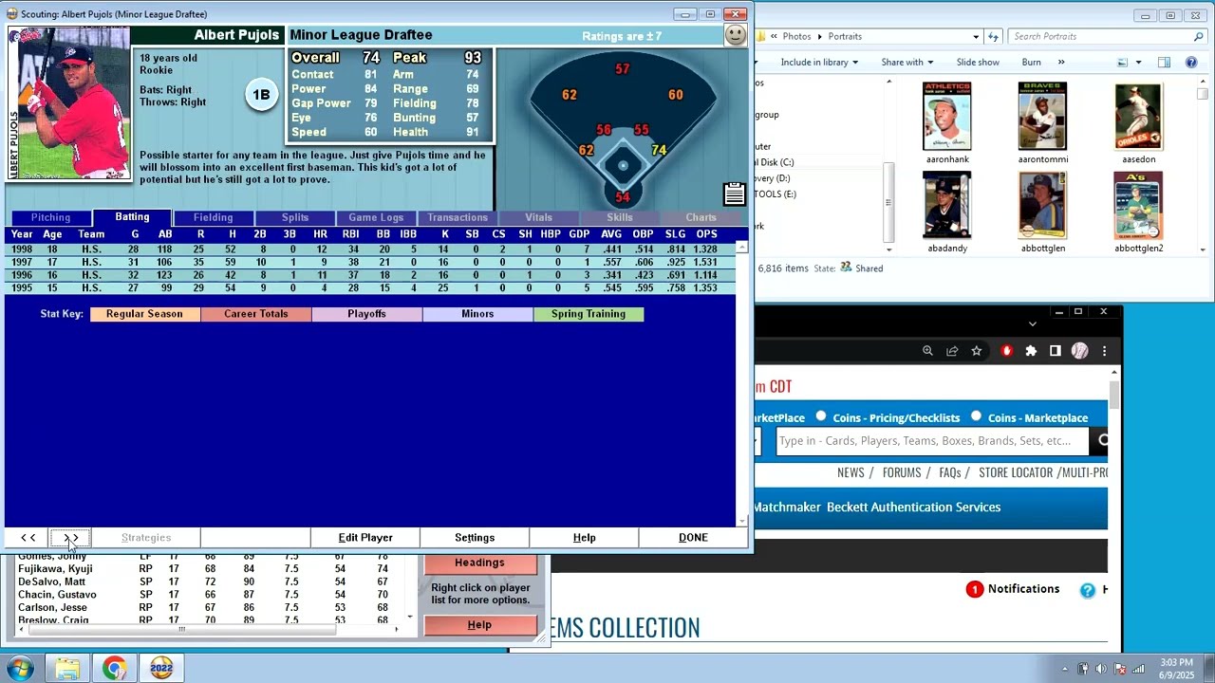Start Slide show in Explorer

pos(978,63)
